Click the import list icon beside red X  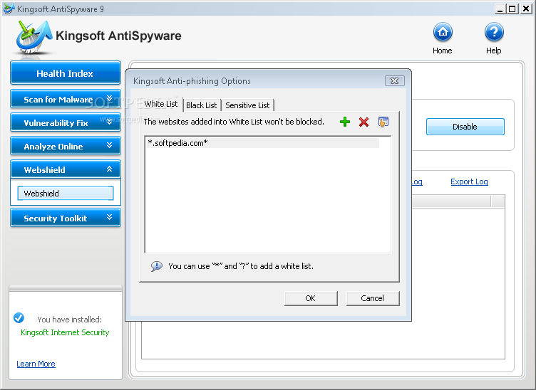click(x=383, y=122)
